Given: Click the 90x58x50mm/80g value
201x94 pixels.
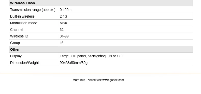Looking at the screenshot, I should click(x=74, y=63).
